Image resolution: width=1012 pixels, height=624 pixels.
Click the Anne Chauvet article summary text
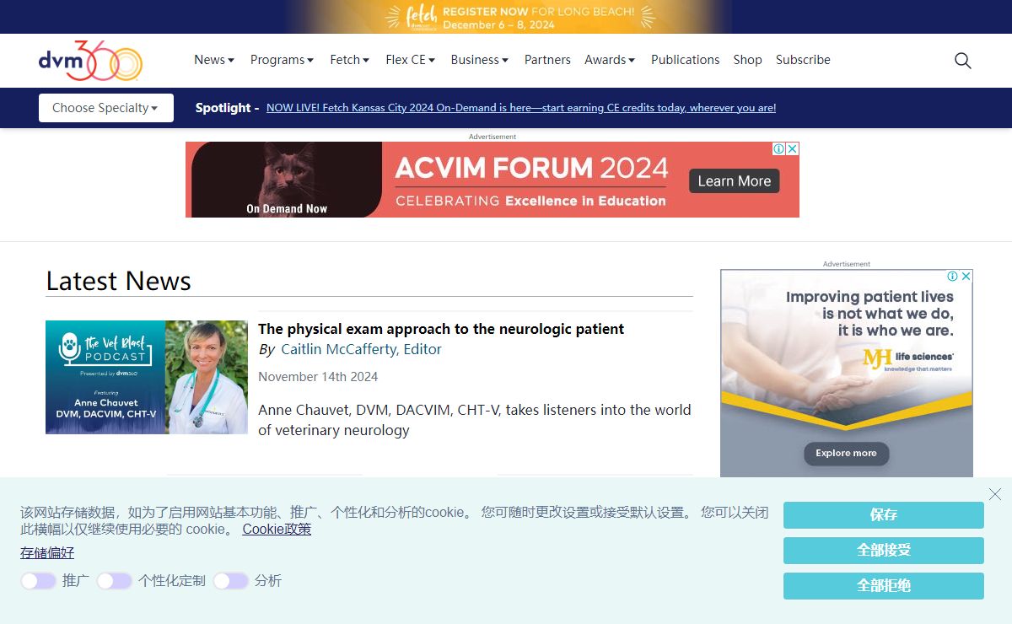coord(475,420)
